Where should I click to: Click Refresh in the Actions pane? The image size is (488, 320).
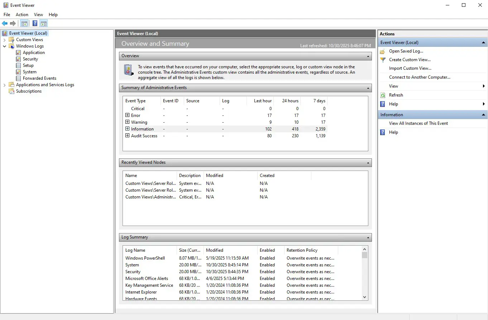click(396, 95)
